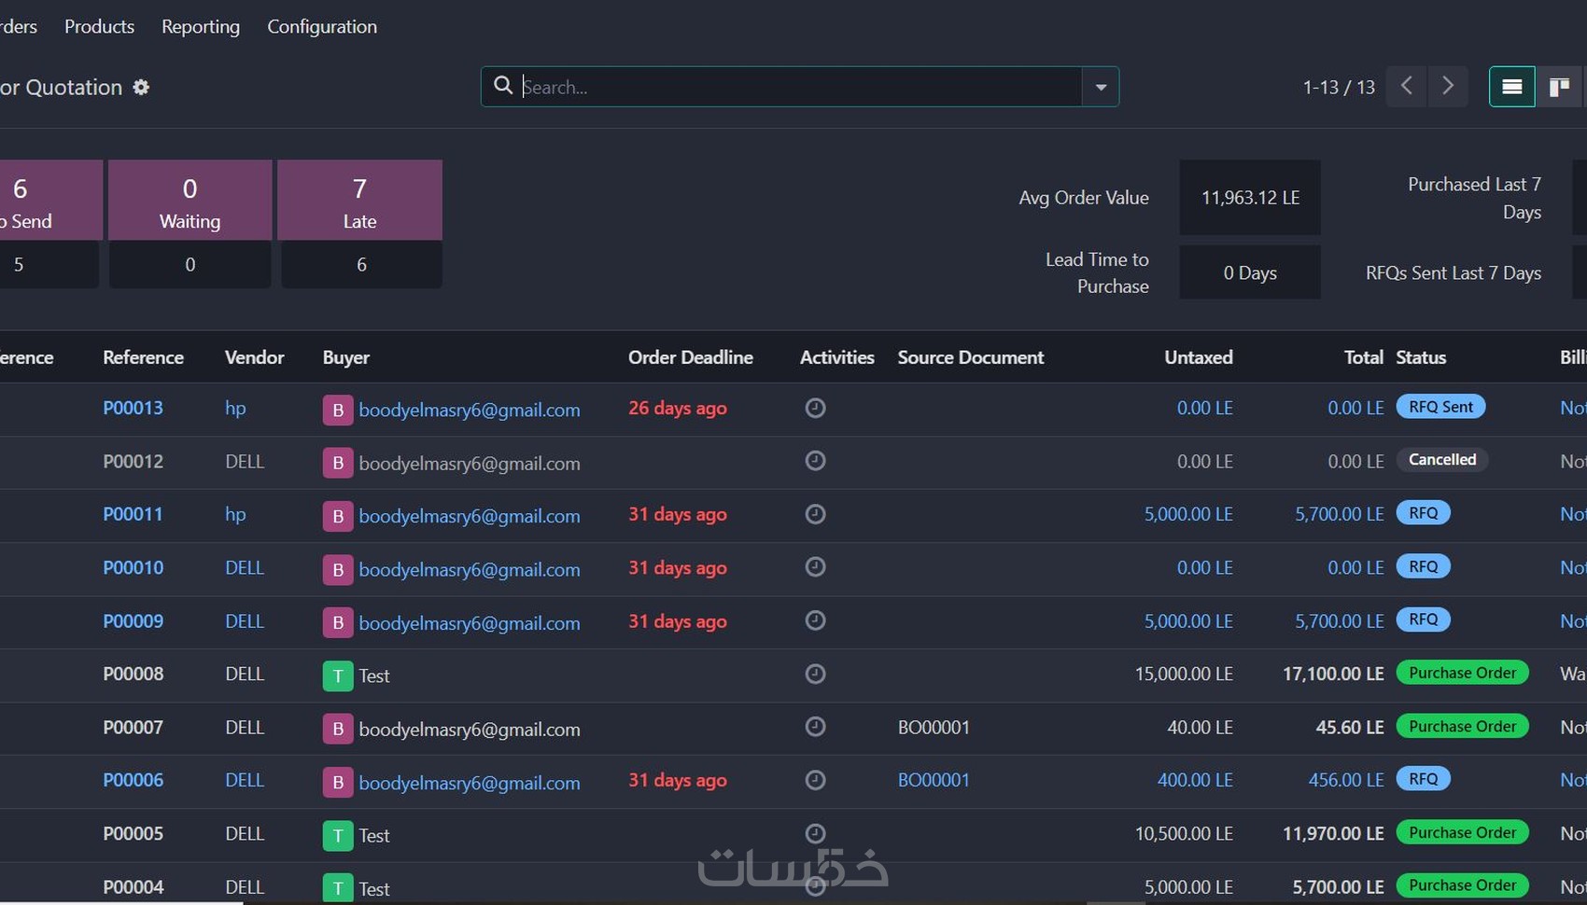Open the Products menu
This screenshot has width=1587, height=905.
pos(99,26)
